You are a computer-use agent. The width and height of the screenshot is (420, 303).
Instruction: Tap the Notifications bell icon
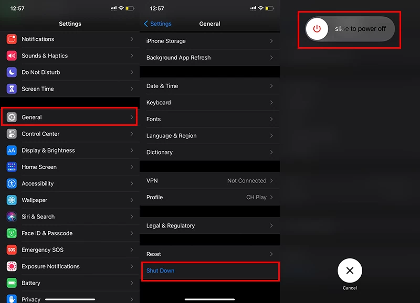tap(12, 39)
